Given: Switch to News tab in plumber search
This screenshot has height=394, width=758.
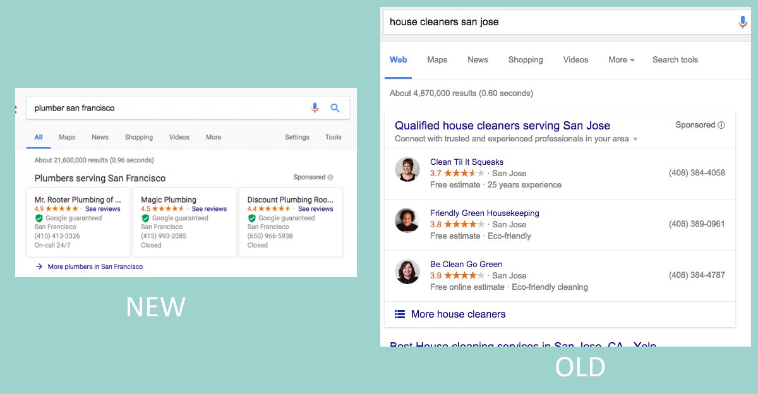Looking at the screenshot, I should point(100,137).
